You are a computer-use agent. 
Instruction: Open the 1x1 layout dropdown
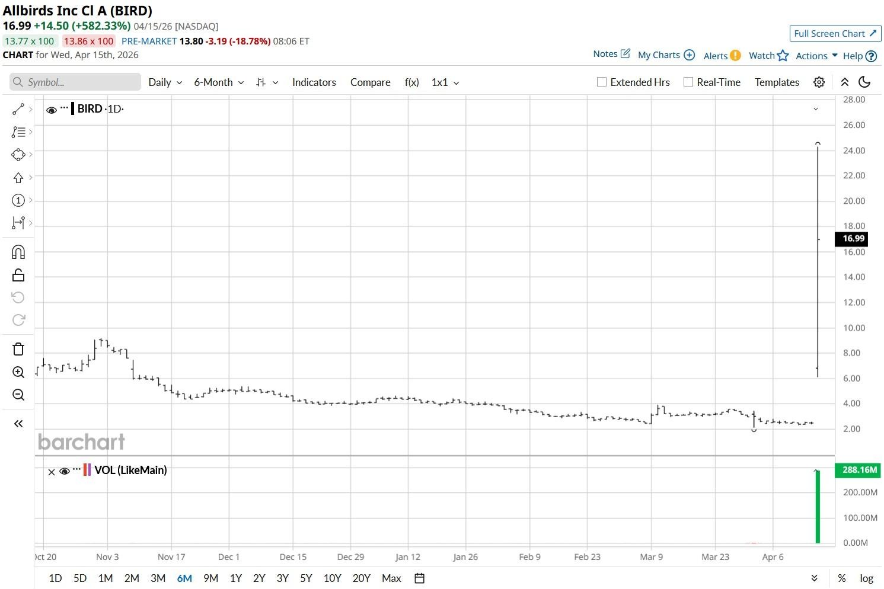pos(445,82)
